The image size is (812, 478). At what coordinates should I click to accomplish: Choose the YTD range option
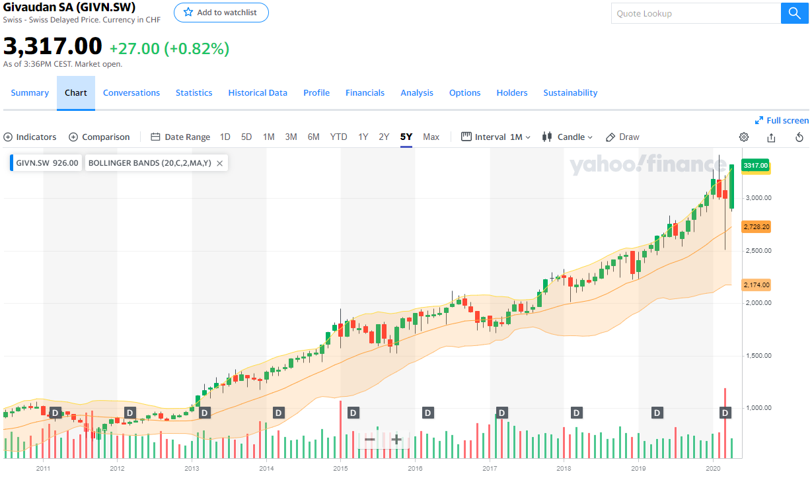pyautogui.click(x=338, y=137)
